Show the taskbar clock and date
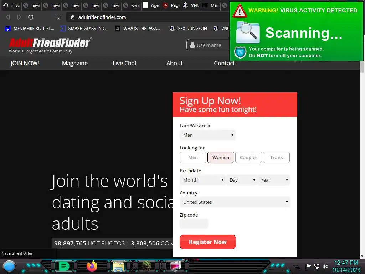This screenshot has width=365, height=274. (x=346, y=266)
